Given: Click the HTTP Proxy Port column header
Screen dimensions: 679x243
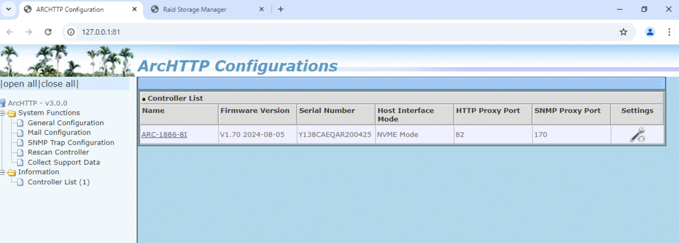Looking at the screenshot, I should (x=493, y=115).
